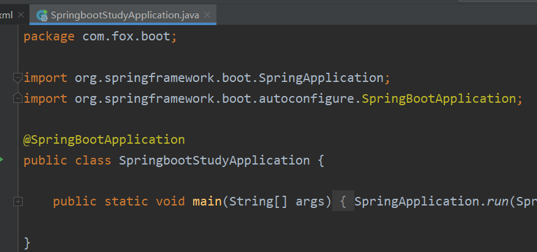
Task: Collapse the import statements fold marker
Action: point(18,78)
